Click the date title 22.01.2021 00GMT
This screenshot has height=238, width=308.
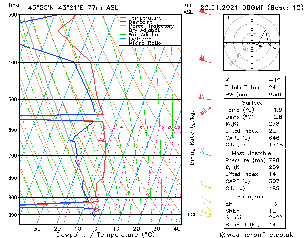[232, 8]
